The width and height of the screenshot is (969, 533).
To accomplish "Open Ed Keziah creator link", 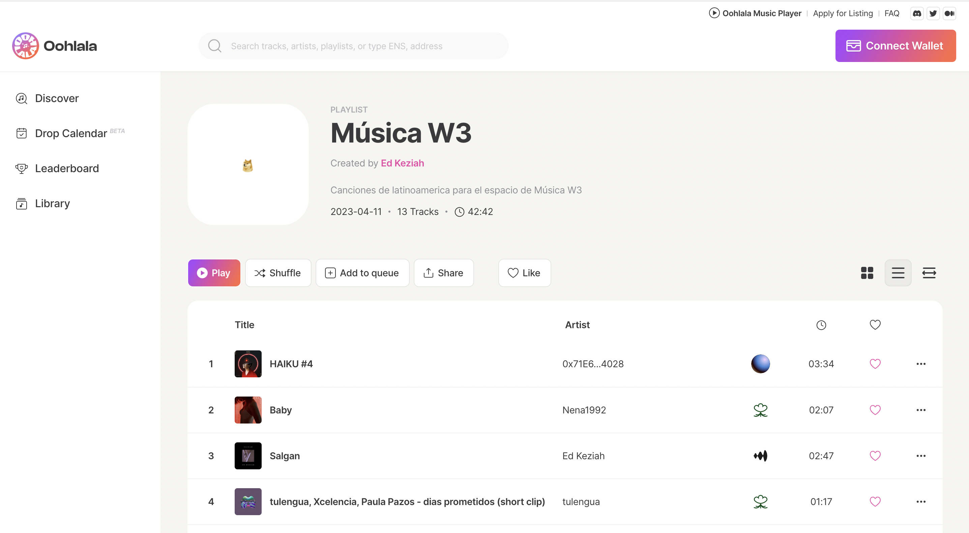I will click(x=402, y=163).
